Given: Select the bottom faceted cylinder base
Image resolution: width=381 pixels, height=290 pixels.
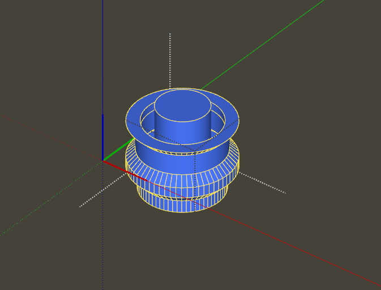Looking at the screenshot, I should click(x=181, y=202).
